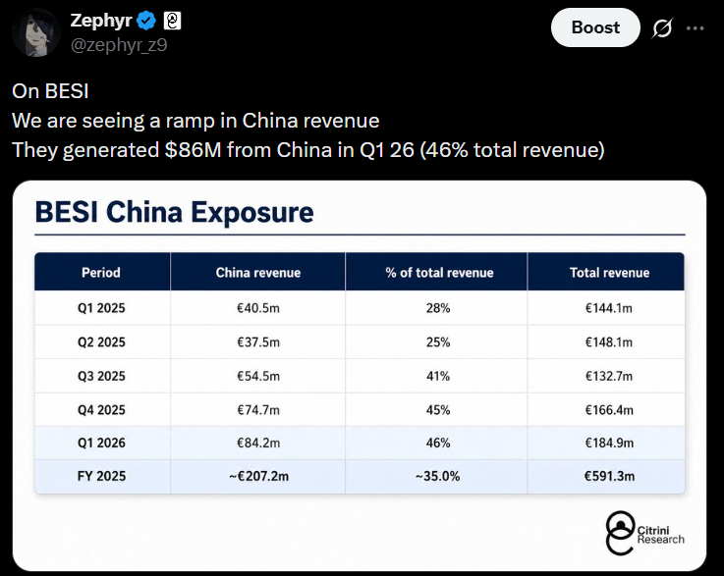The width and height of the screenshot is (724, 576).
Task: Click the Boost button
Action: (x=595, y=27)
